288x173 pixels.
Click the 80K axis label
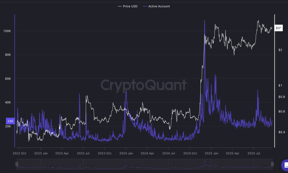[x=8, y=55]
